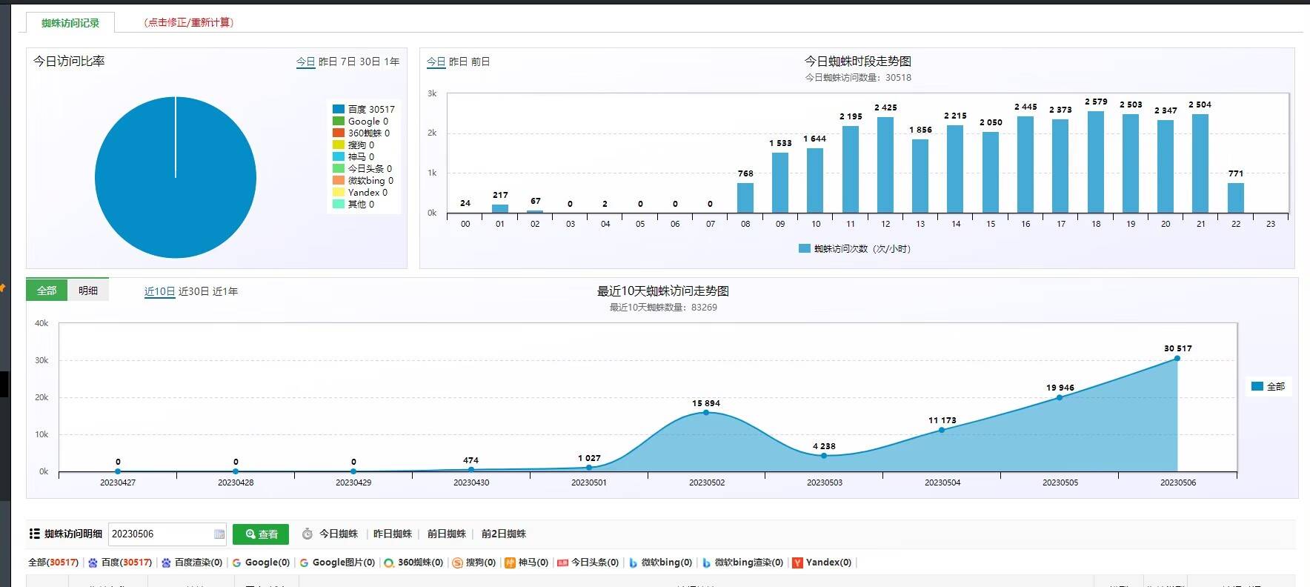Click the 百度 blue legend color swatch
This screenshot has height=587, width=1310.
[339, 109]
